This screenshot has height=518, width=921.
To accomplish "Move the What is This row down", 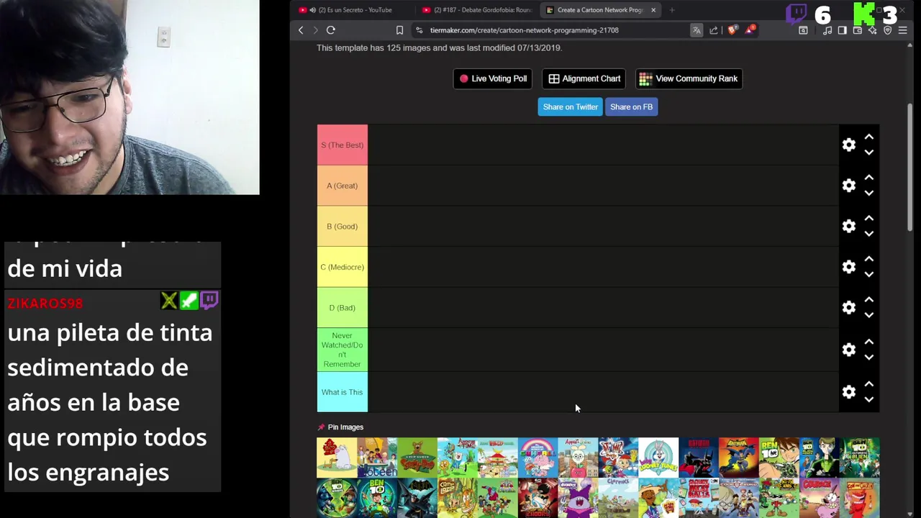I will (x=868, y=400).
